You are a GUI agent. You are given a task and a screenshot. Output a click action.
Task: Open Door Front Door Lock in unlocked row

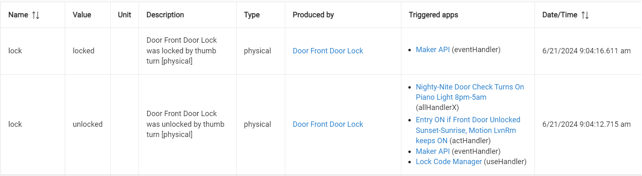point(328,124)
